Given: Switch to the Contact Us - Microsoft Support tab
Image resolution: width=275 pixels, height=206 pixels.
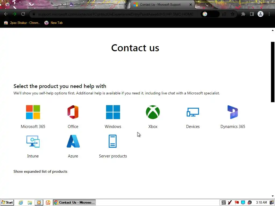Looking at the screenshot, I should coord(162,5).
